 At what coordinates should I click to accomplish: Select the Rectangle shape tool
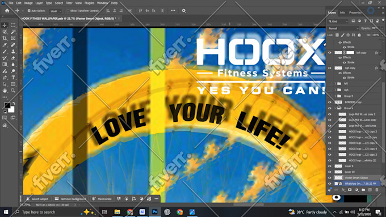[13, 84]
